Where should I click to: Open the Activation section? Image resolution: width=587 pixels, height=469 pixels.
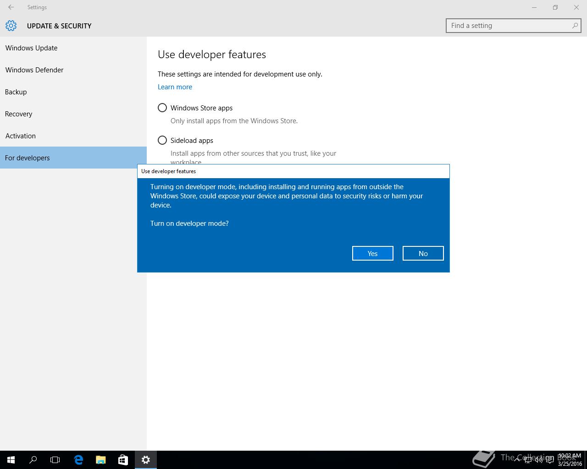point(73,136)
